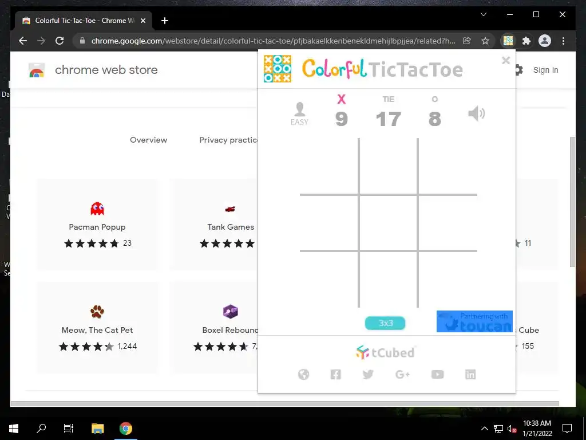Go back to the previous page

pos(23,41)
